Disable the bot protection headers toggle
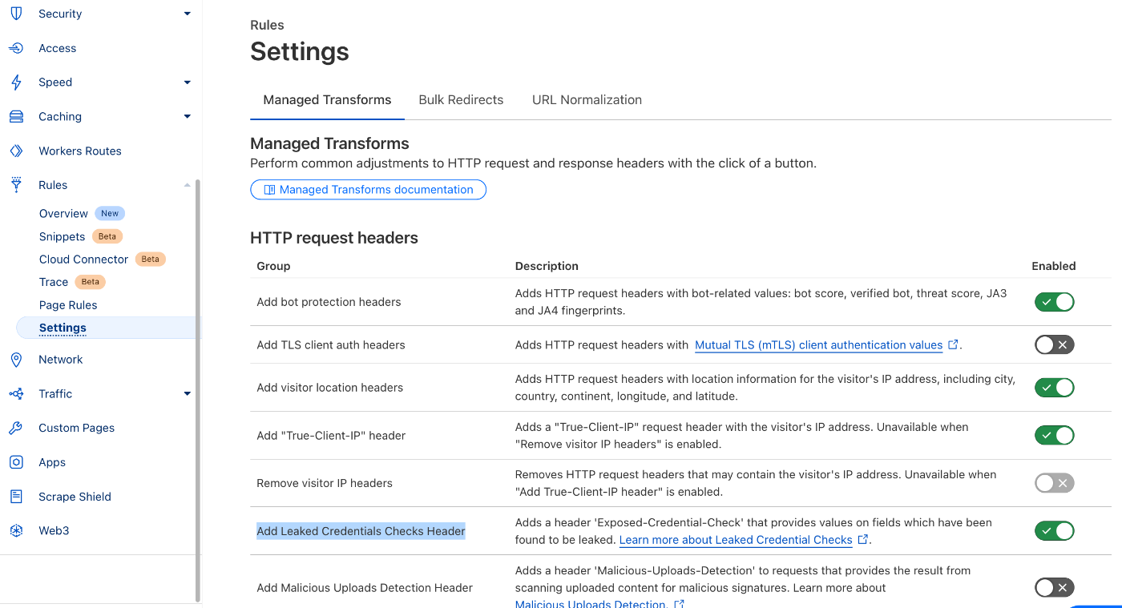The height and width of the screenshot is (608, 1122). (1054, 302)
